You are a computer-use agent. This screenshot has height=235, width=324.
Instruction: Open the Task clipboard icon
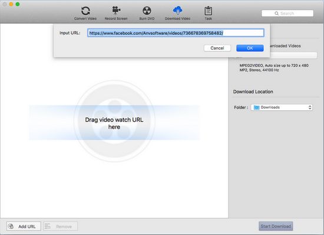[x=208, y=11]
